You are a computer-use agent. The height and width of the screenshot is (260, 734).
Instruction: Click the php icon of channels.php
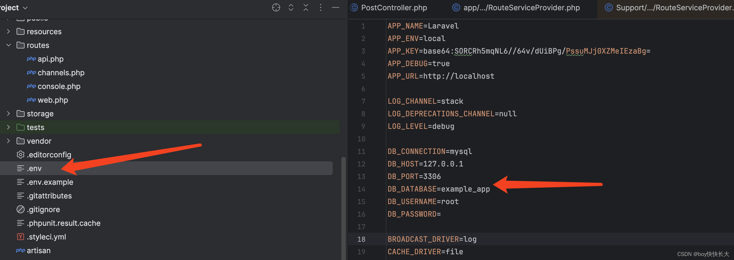[x=31, y=72]
